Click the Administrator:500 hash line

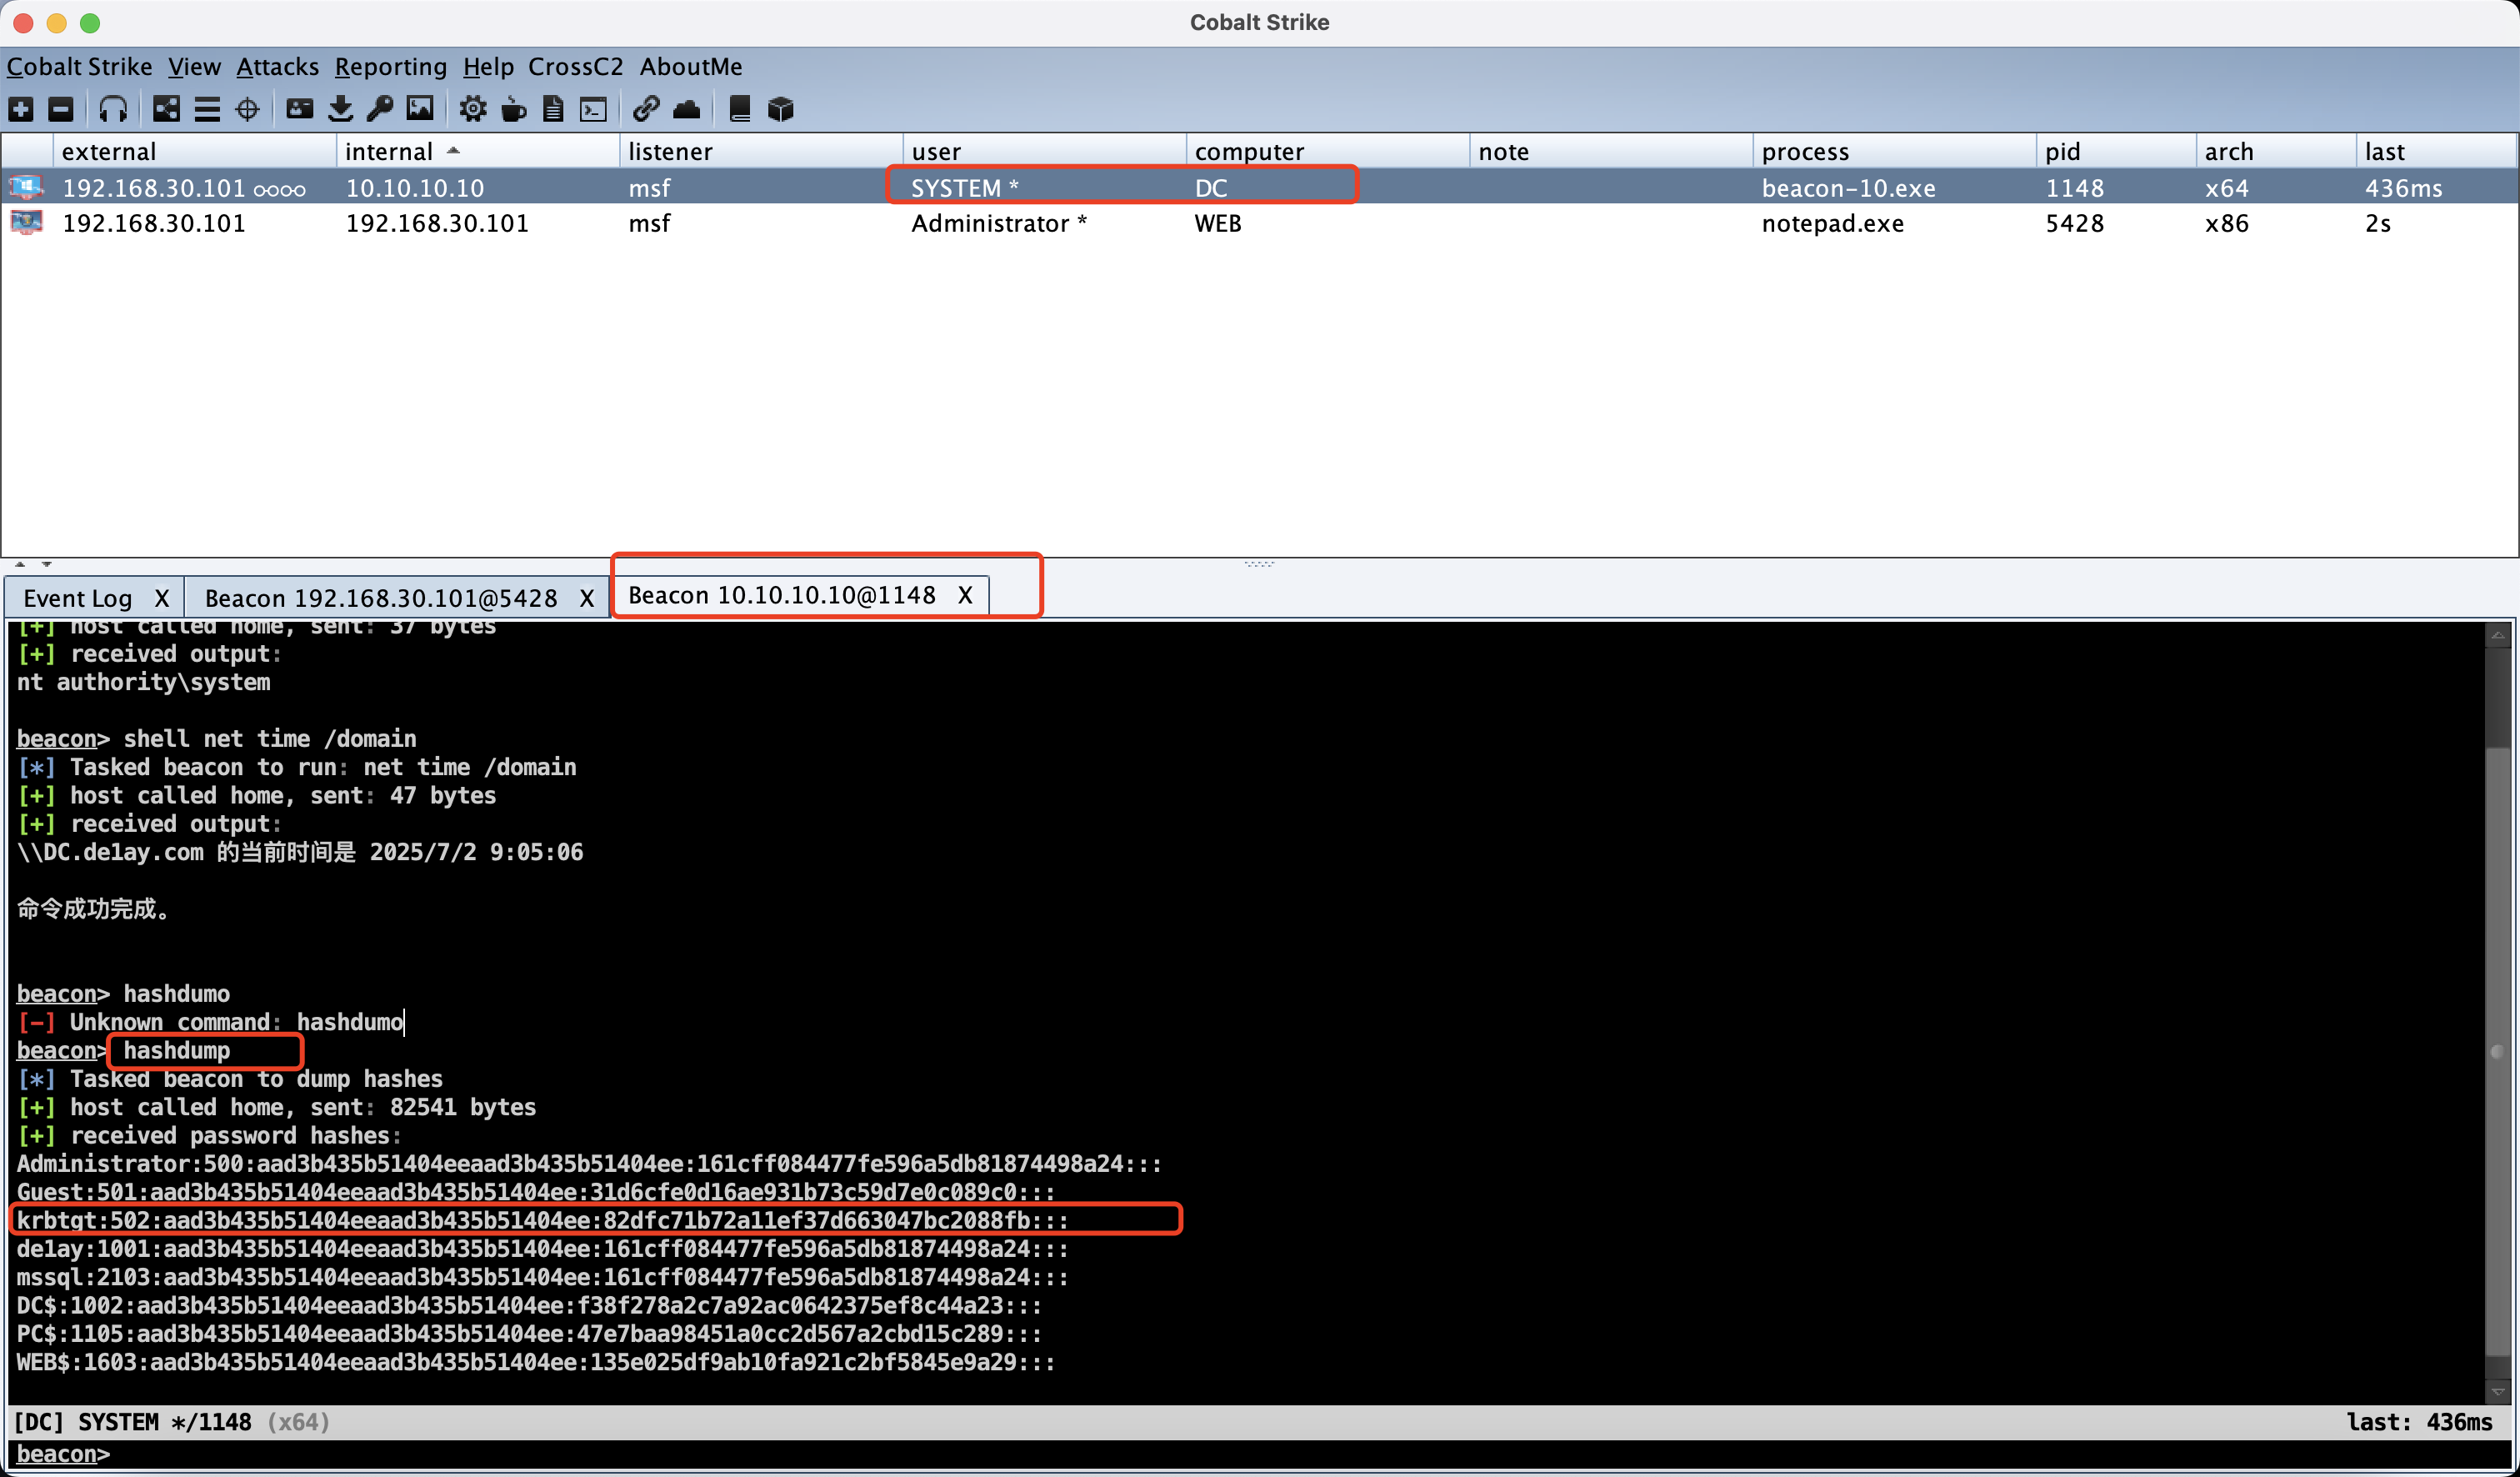(x=589, y=1164)
